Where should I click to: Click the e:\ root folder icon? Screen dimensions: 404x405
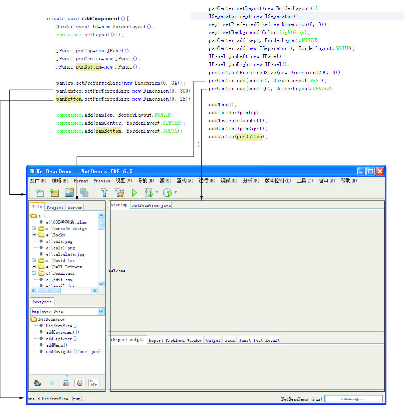(x=34, y=216)
